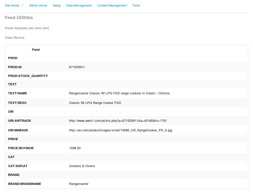Click the price value 1598.00
This screenshot has height=194, width=253.
[x=75, y=148]
